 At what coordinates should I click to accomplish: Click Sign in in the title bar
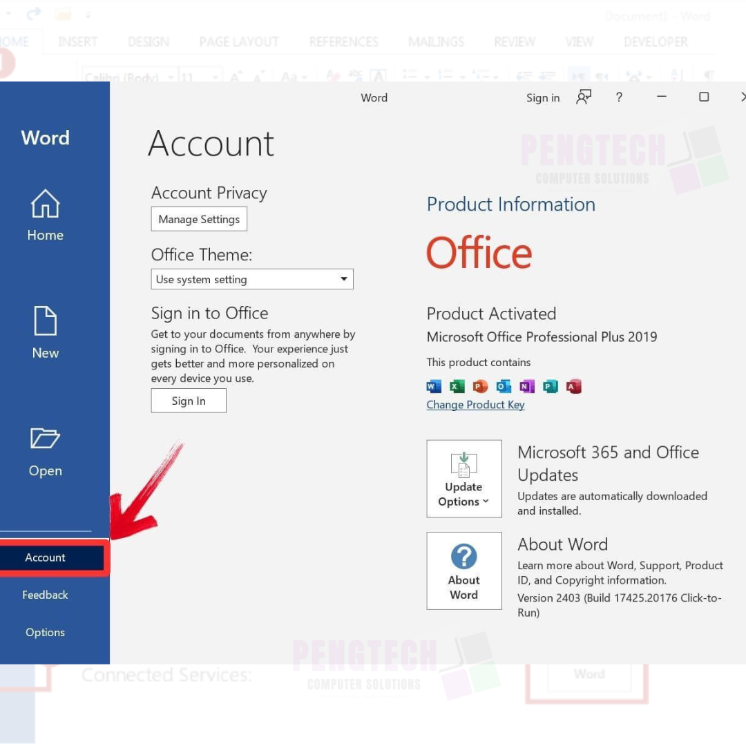tap(543, 97)
